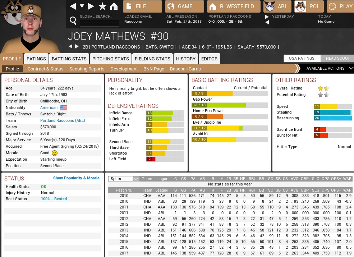Open the Splits dropdown
This screenshot has width=354, height=257.
point(124,179)
